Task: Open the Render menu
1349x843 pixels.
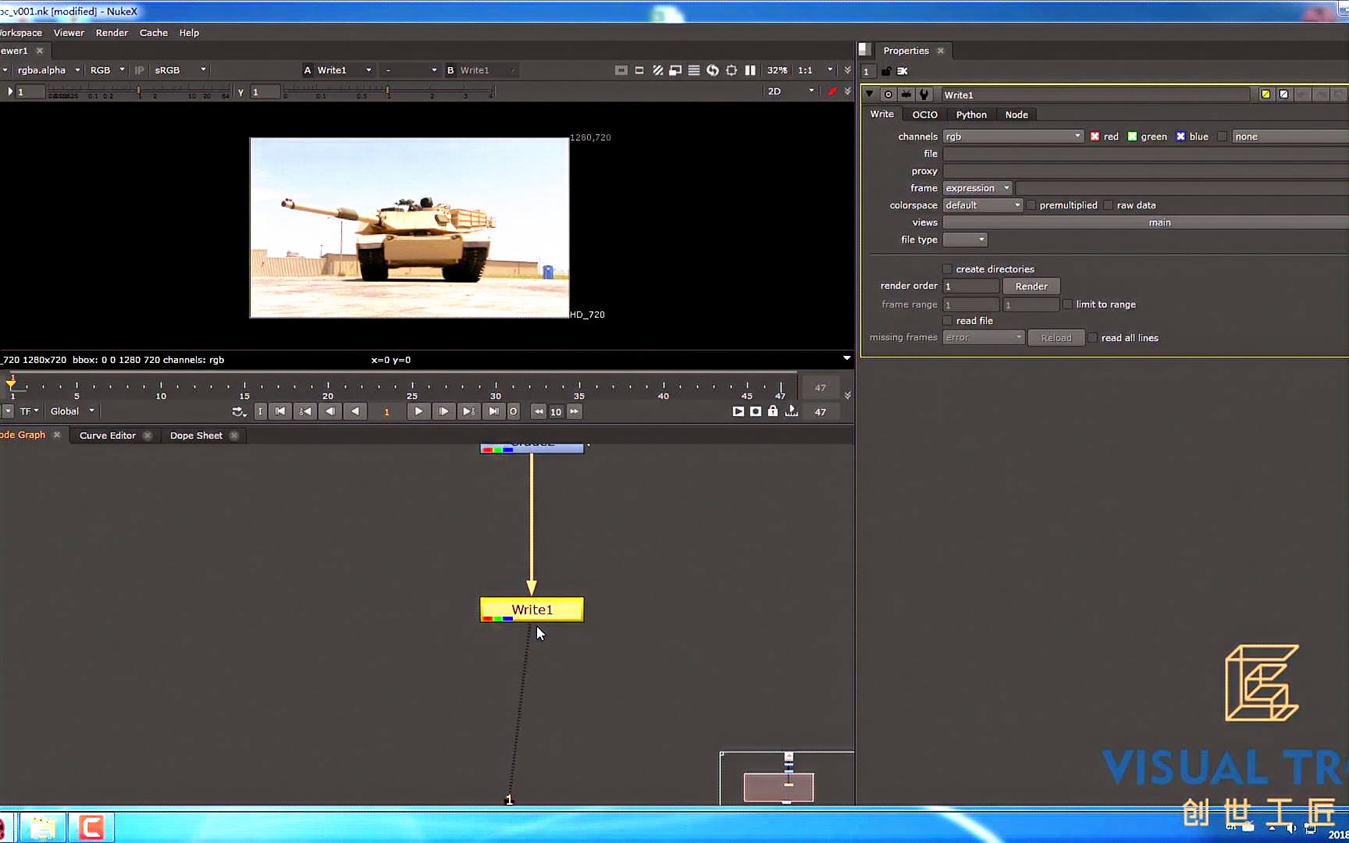Action: (x=112, y=33)
